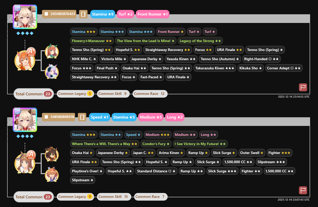Screen dimensions: 318x207
Task: Click the Yasuda Kinen ★★ chip
Action: [x=181, y=59]
